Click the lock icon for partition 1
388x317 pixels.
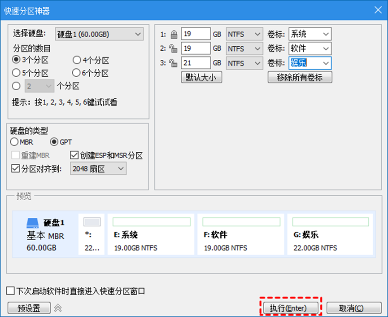point(174,34)
